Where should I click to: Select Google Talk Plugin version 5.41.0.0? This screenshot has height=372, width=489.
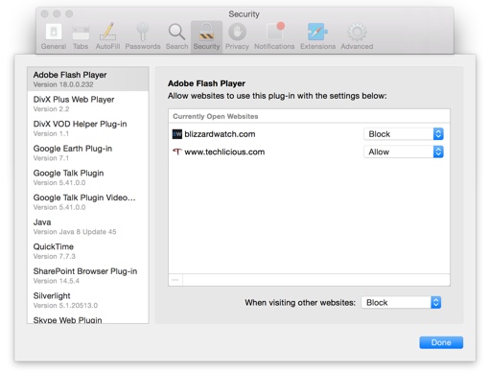(88, 177)
